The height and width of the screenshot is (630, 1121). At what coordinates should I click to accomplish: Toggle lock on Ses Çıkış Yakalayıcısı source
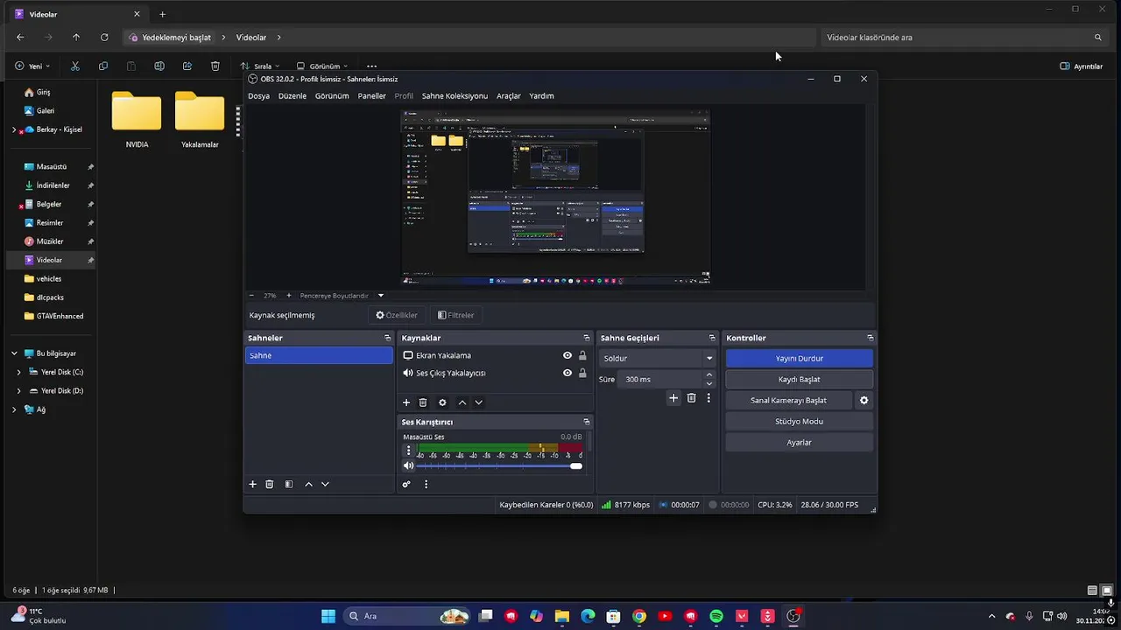click(582, 373)
